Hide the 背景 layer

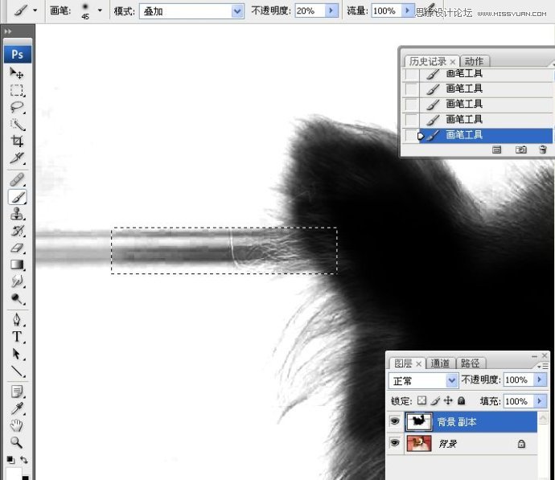coord(395,443)
